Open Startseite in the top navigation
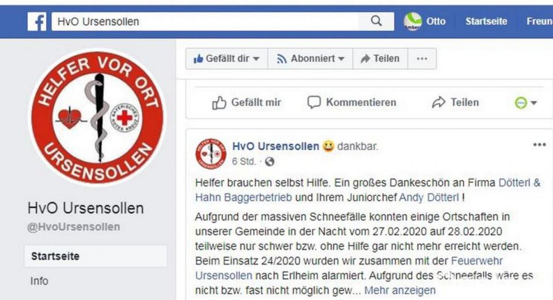This screenshot has width=553, height=300. point(486,21)
